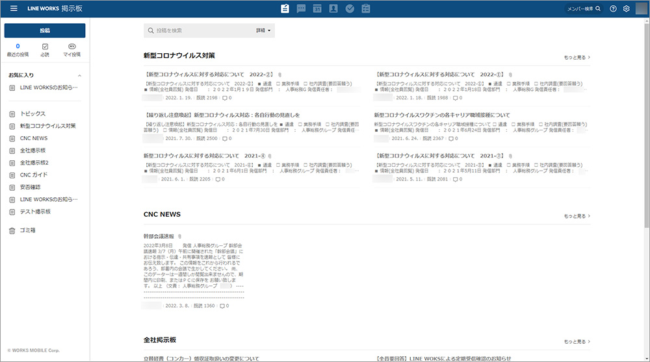Expand the 詳細 search options dropdown
Image resolution: width=650 pixels, height=362 pixels.
pos(263,30)
